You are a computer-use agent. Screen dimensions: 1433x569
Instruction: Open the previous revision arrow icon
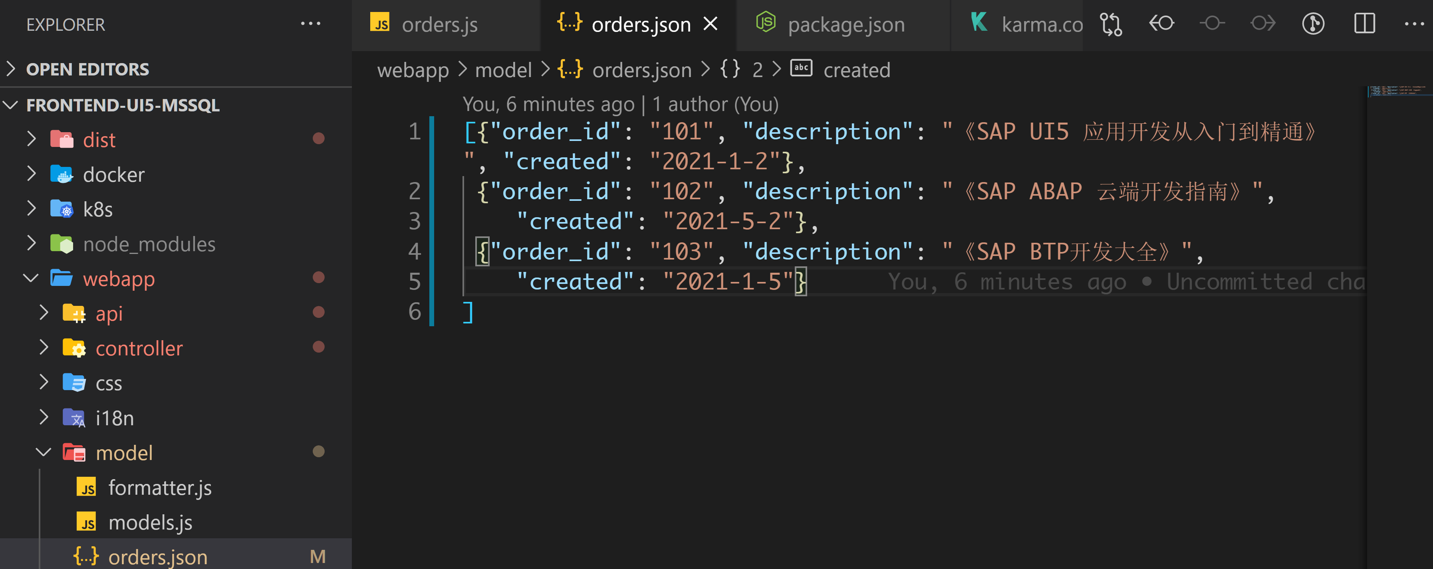click(x=1161, y=24)
